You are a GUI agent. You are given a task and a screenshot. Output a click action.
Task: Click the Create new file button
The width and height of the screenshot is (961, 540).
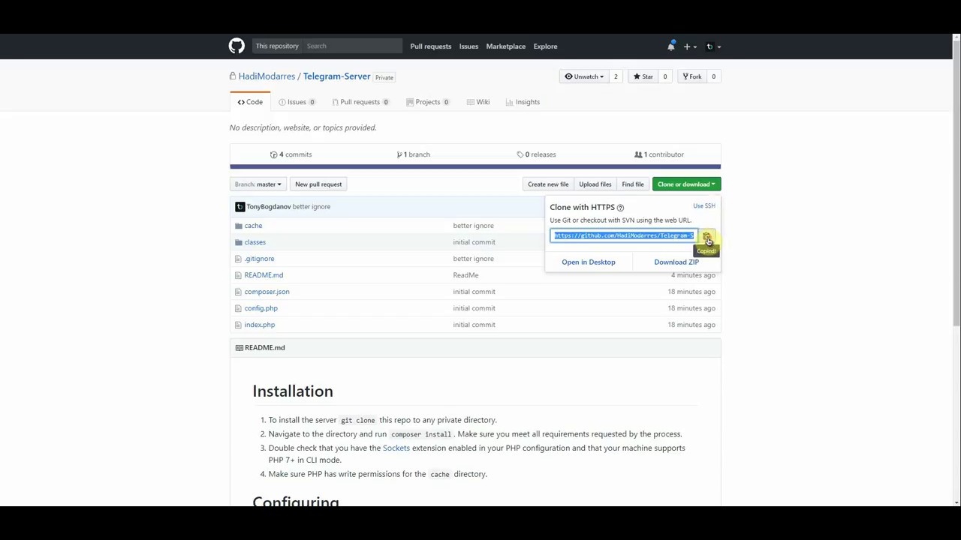tap(548, 184)
